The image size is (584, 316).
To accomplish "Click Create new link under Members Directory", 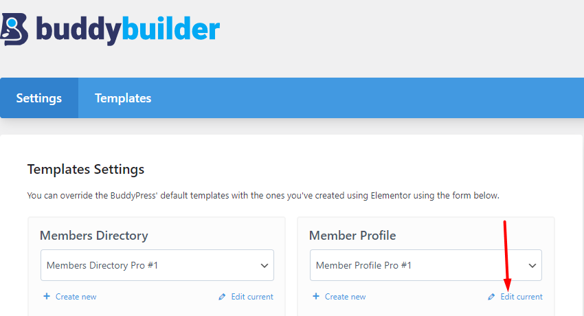I will point(76,297).
